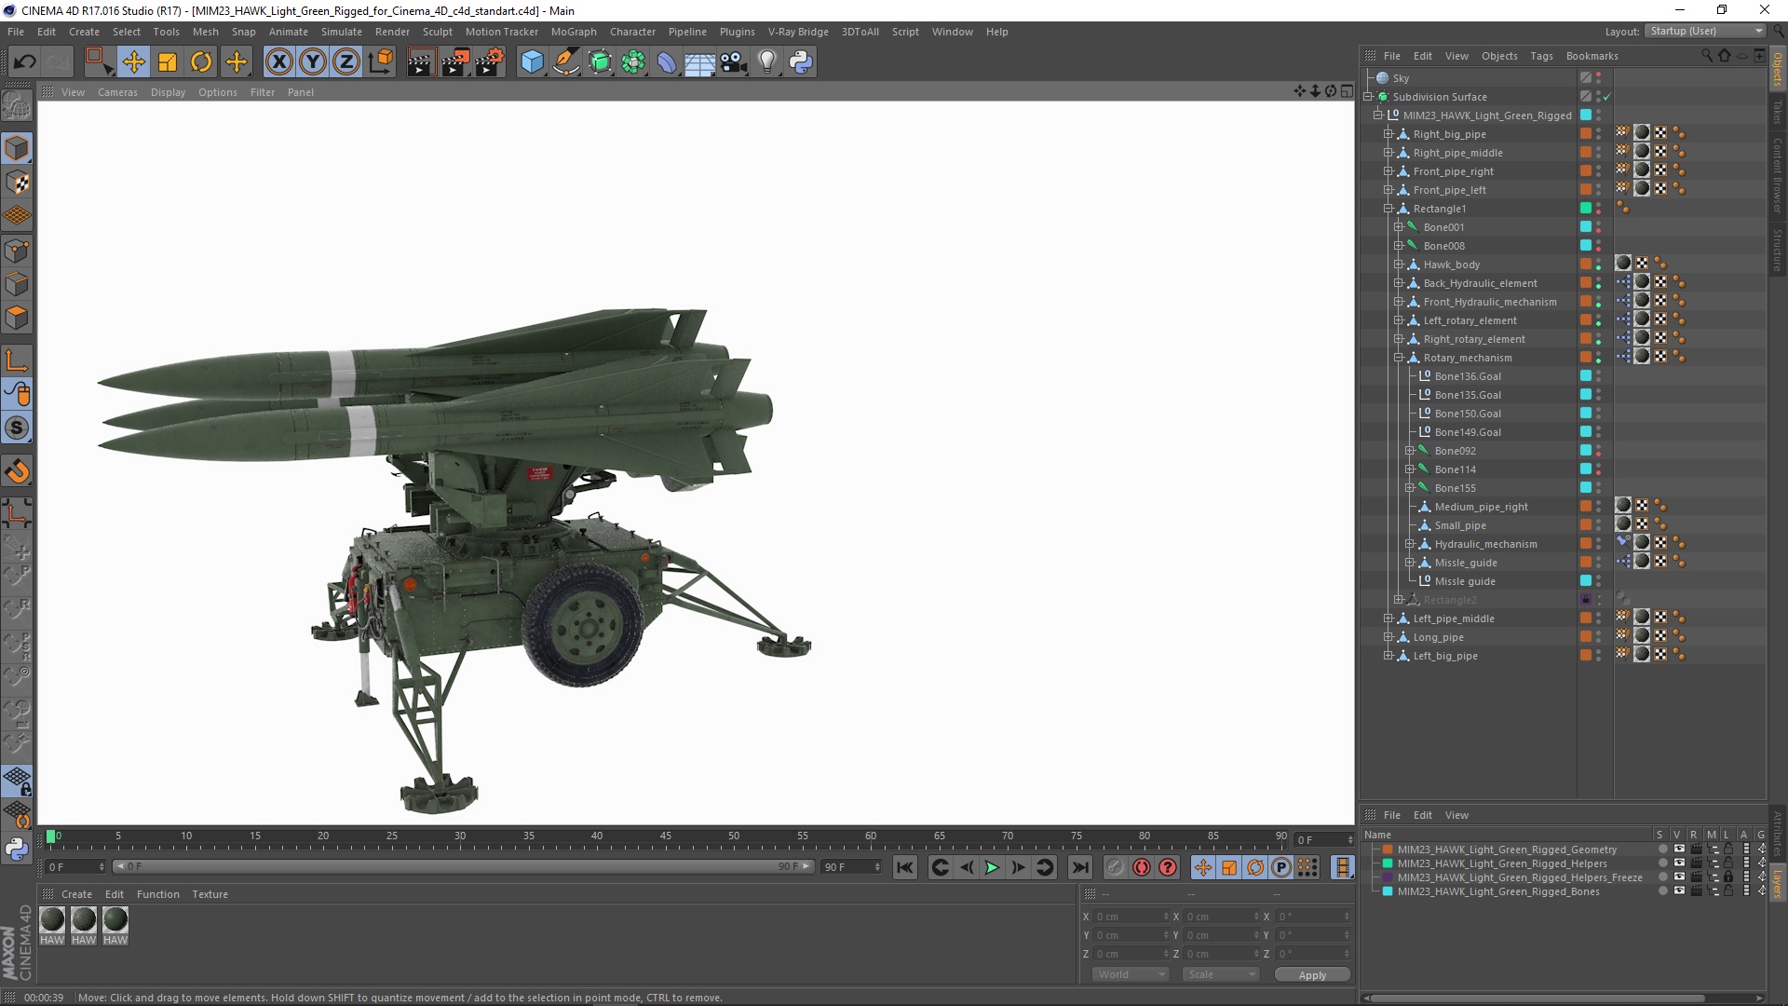Viewport: 1788px width, 1006px height.
Task: Play animation forward
Action: 992,867
